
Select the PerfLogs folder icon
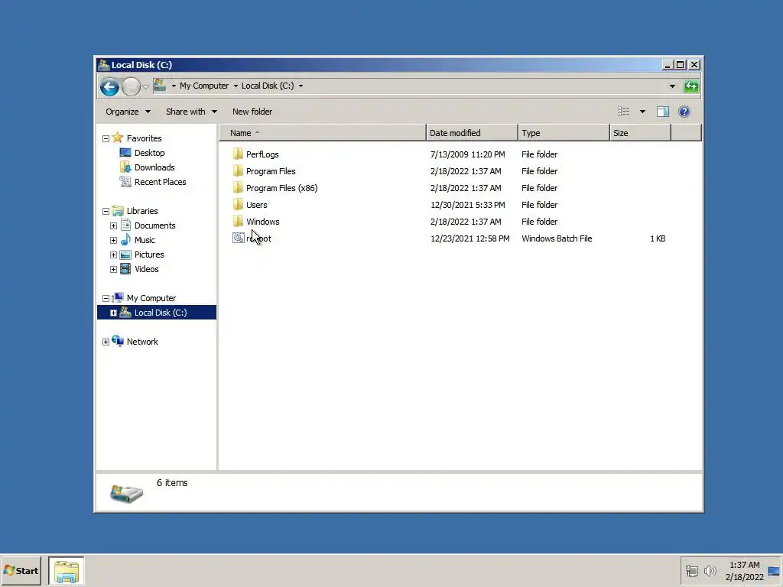[239, 154]
